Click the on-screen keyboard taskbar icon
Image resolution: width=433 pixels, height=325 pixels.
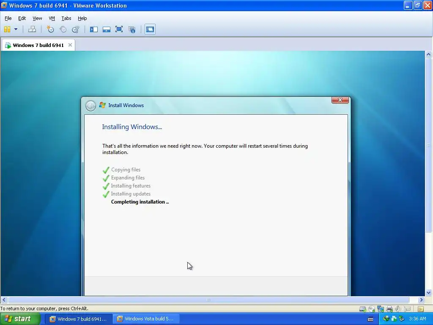(370, 319)
